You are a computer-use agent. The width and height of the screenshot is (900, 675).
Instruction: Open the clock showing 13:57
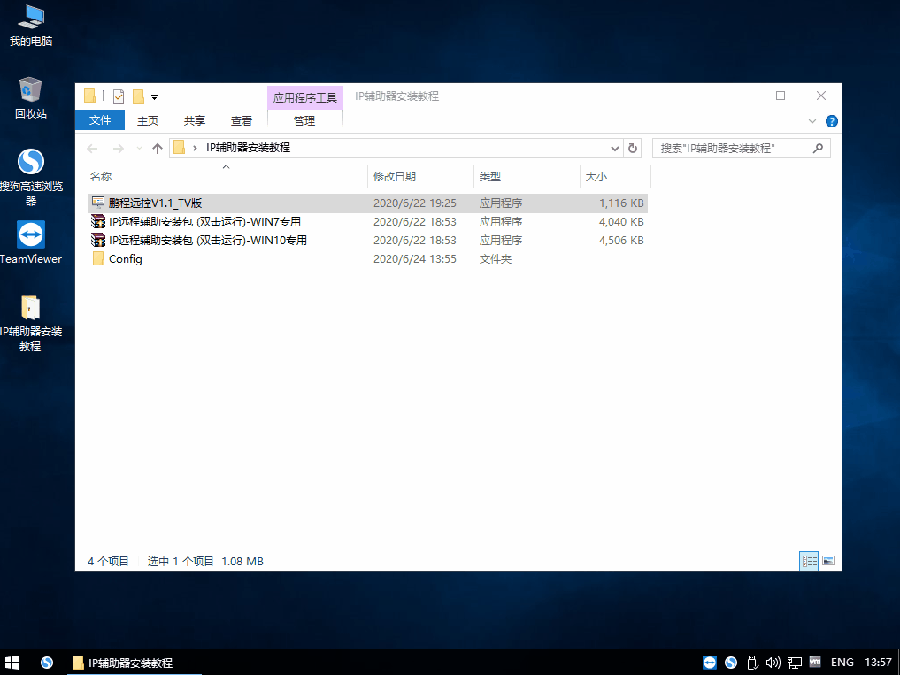878,663
